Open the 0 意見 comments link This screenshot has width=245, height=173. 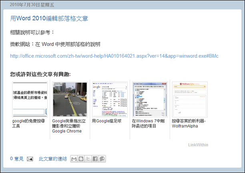(17, 159)
